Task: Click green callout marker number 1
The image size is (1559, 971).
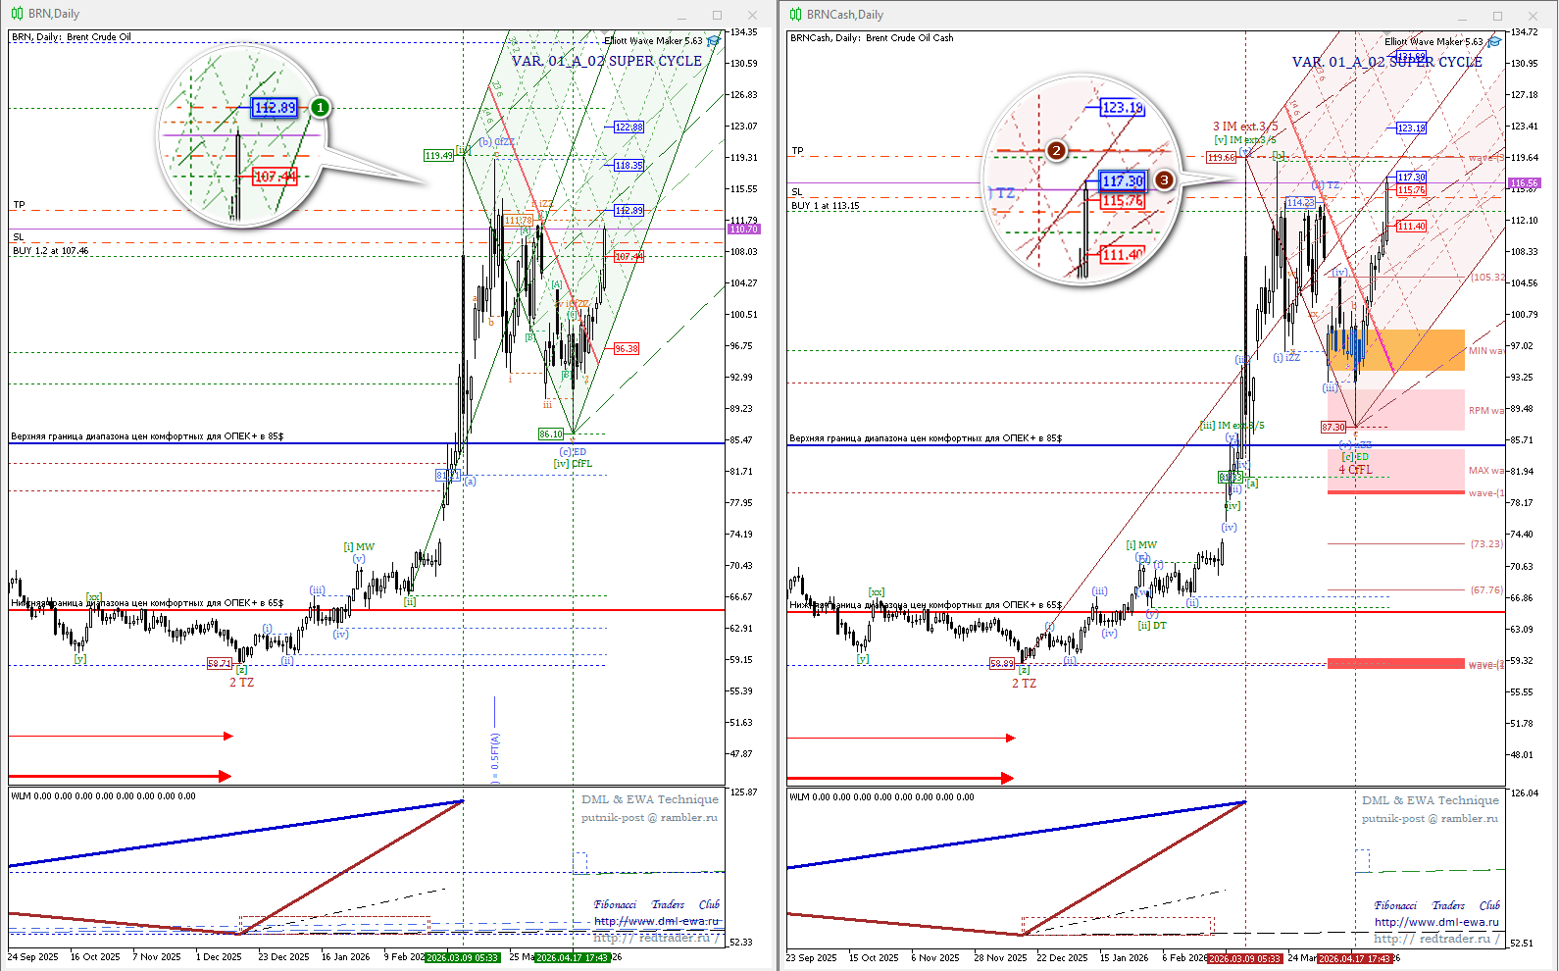Action: tap(320, 108)
